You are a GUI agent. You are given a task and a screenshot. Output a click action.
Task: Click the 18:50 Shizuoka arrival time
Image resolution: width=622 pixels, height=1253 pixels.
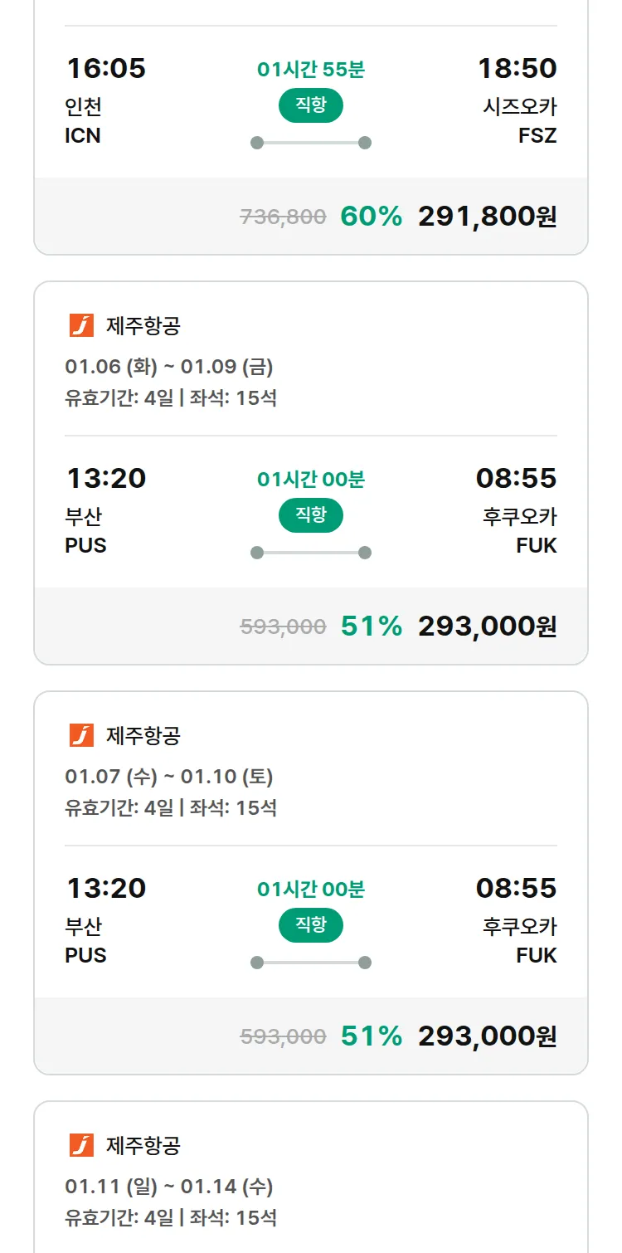pyautogui.click(x=517, y=68)
